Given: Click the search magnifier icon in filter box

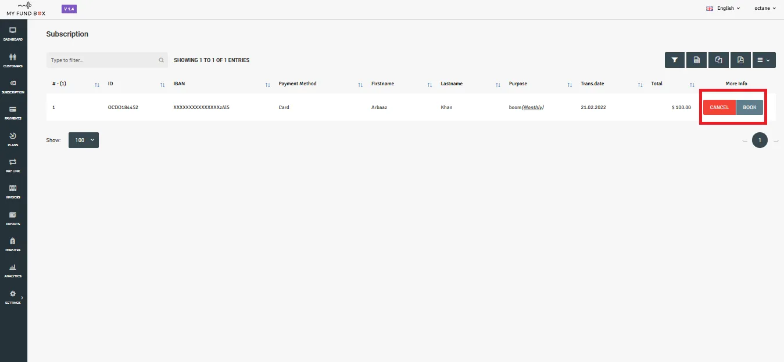Looking at the screenshot, I should click(161, 60).
